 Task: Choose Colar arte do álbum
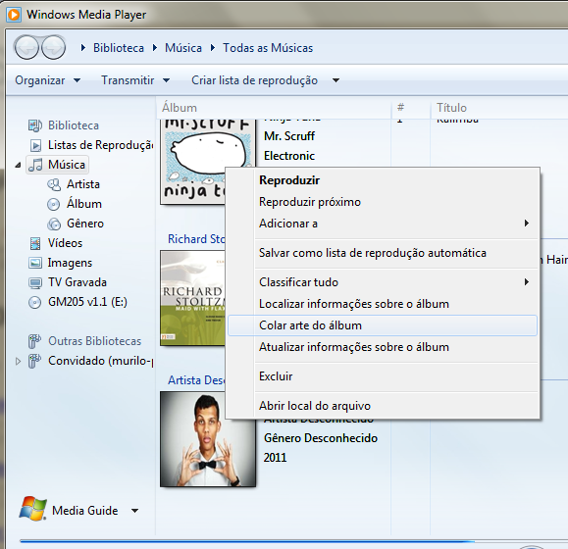click(383, 325)
